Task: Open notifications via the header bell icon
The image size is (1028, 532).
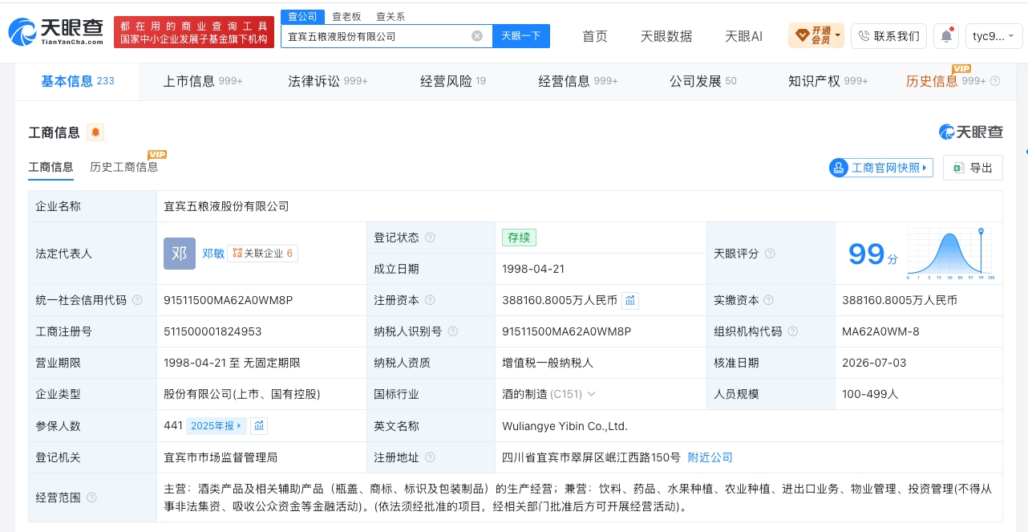Action: tap(947, 36)
